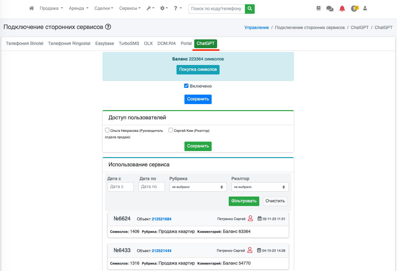The image size is (397, 271).
Task: Open the Телефония Binotel tab
Action: click(x=25, y=43)
